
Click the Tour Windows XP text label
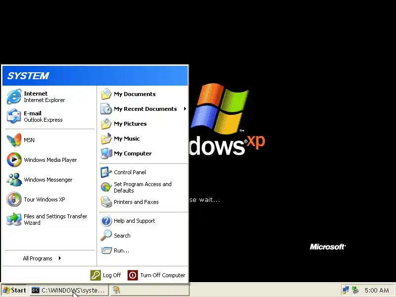tap(45, 199)
